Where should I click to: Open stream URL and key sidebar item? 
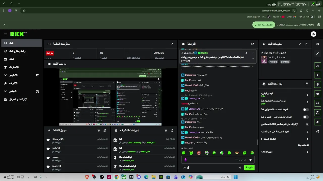tap(21, 51)
